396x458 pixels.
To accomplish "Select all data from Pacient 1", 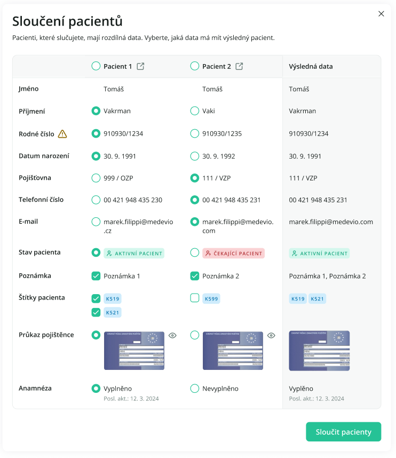I will 96,67.
